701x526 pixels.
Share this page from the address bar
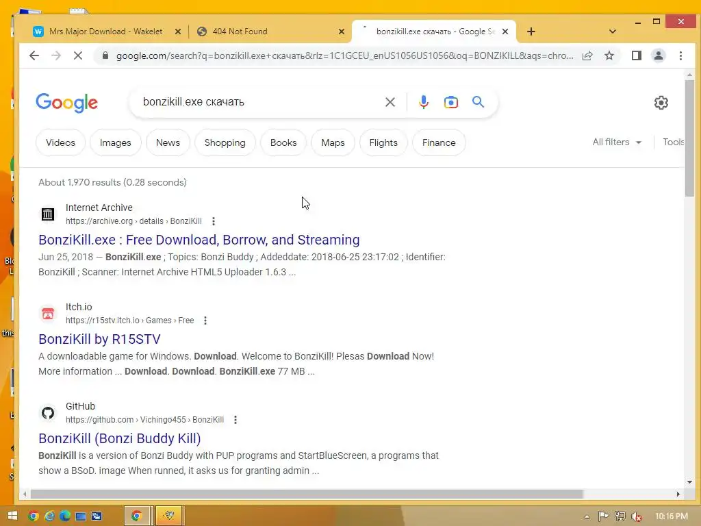click(x=587, y=55)
